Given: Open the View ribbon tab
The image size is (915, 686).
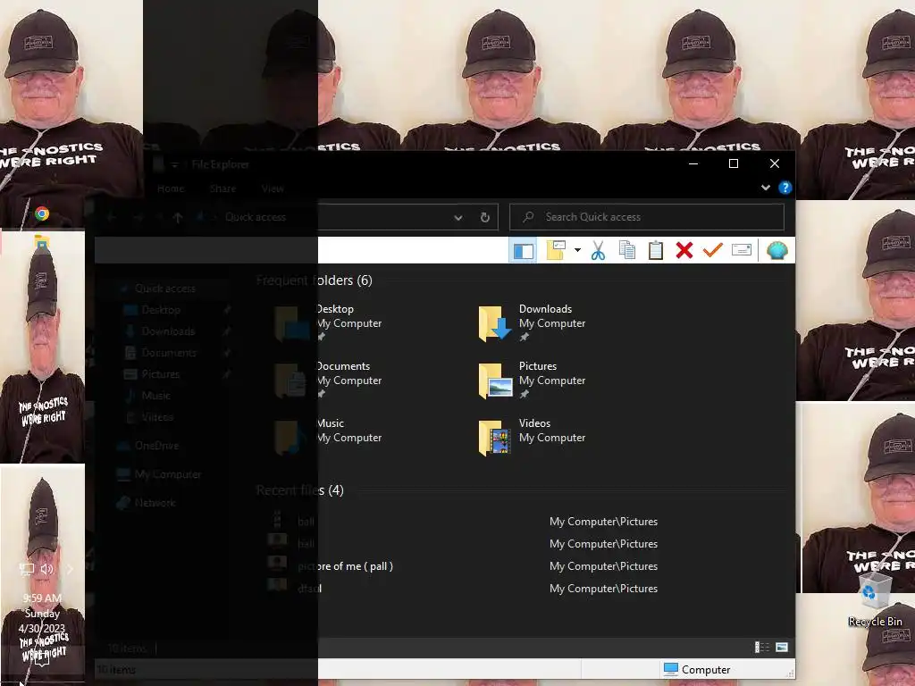Looking at the screenshot, I should pos(273,188).
